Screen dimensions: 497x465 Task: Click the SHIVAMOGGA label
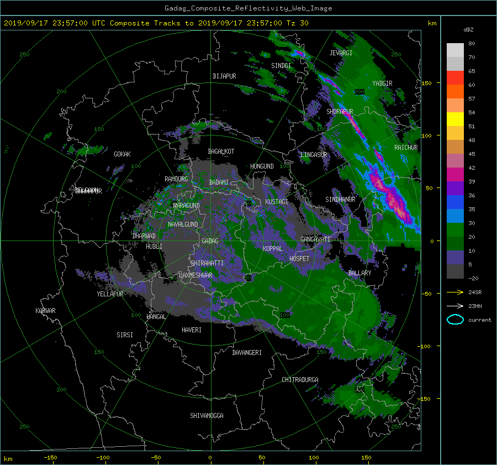pos(207,416)
